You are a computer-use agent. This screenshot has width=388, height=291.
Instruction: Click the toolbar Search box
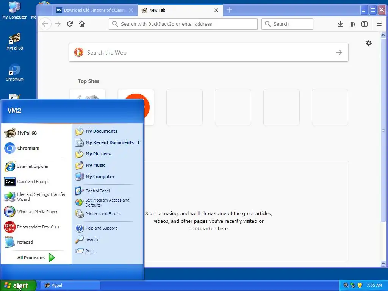click(x=287, y=24)
